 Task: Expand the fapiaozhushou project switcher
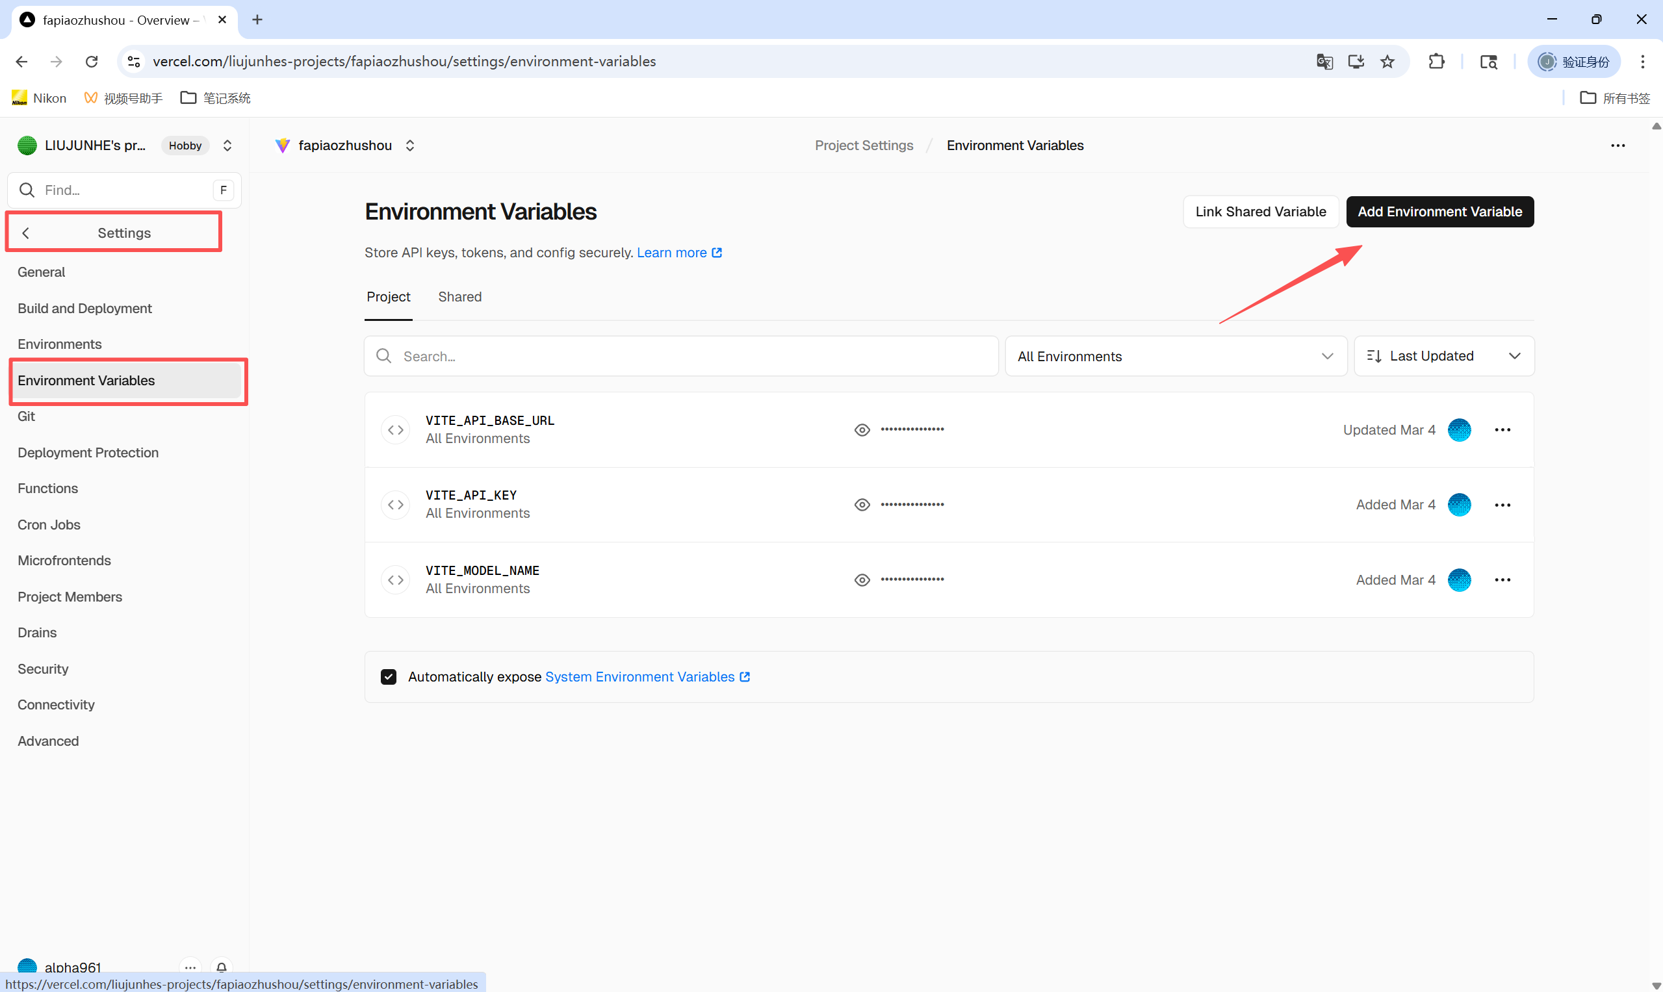coord(410,146)
